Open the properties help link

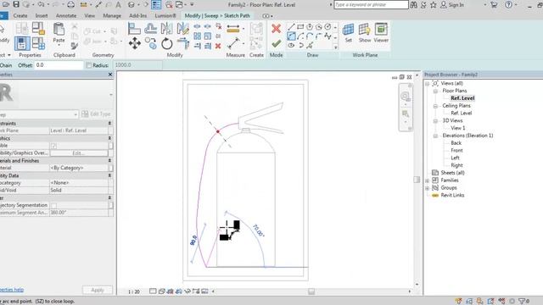(12, 290)
